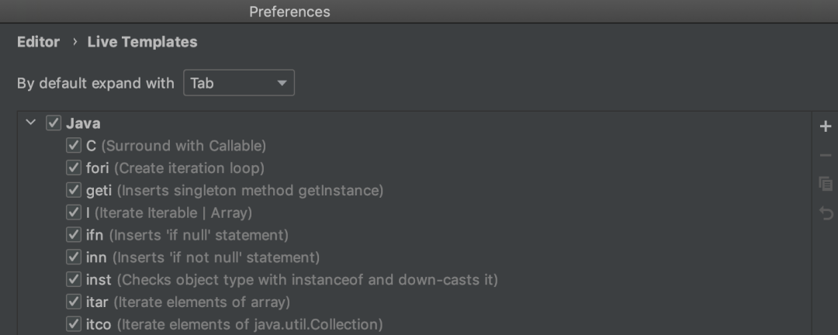Click the Editor breadcrumb
The width and height of the screenshot is (838, 335).
[x=38, y=42]
